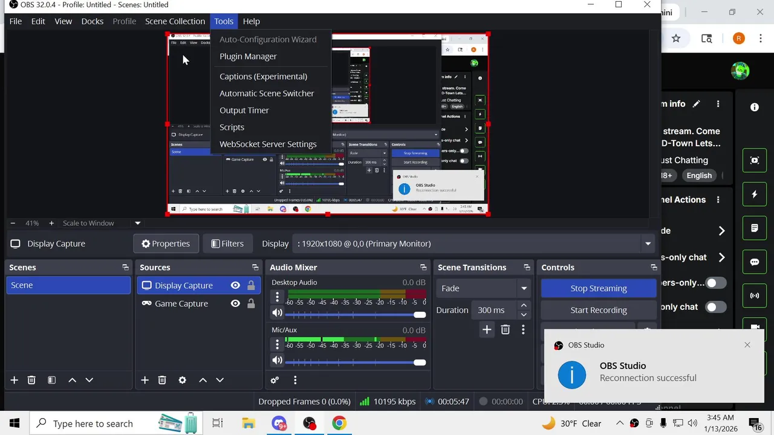Screen dimensions: 774x435
Task: Toggle lock on Game Capture source
Action: click(x=251, y=303)
